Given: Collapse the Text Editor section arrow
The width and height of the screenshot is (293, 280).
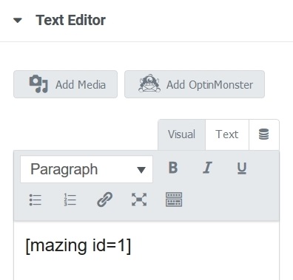Looking at the screenshot, I should click(x=18, y=21).
